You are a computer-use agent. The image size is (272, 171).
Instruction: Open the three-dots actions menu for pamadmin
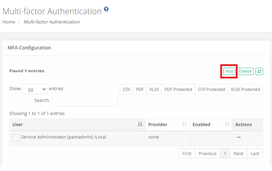[239, 137]
